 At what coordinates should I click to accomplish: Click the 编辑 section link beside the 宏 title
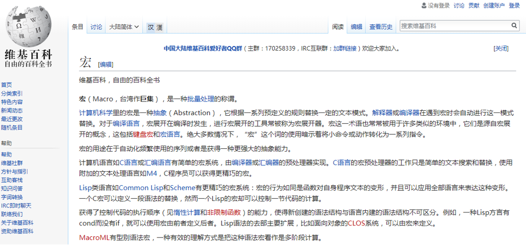105,64
